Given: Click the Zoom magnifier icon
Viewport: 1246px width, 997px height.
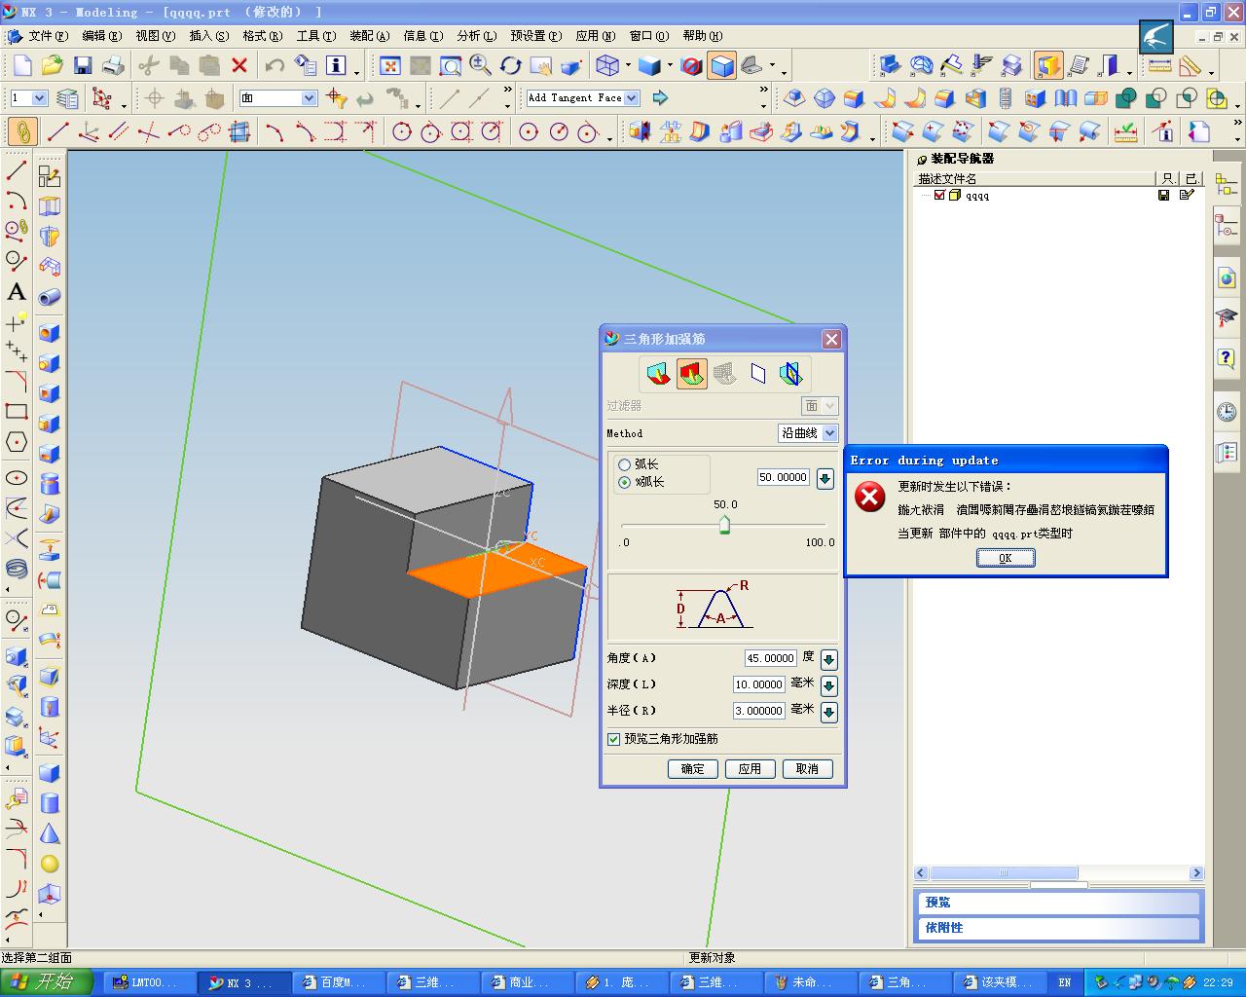Looking at the screenshot, I should 481,65.
